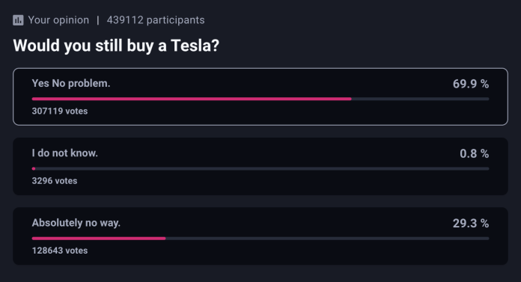Viewport: 521px width, 282px height.
Task: Click the 29.3 % result figure
Action: coord(471,223)
